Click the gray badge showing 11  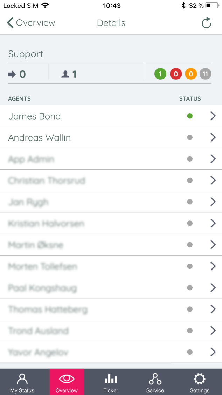(205, 74)
